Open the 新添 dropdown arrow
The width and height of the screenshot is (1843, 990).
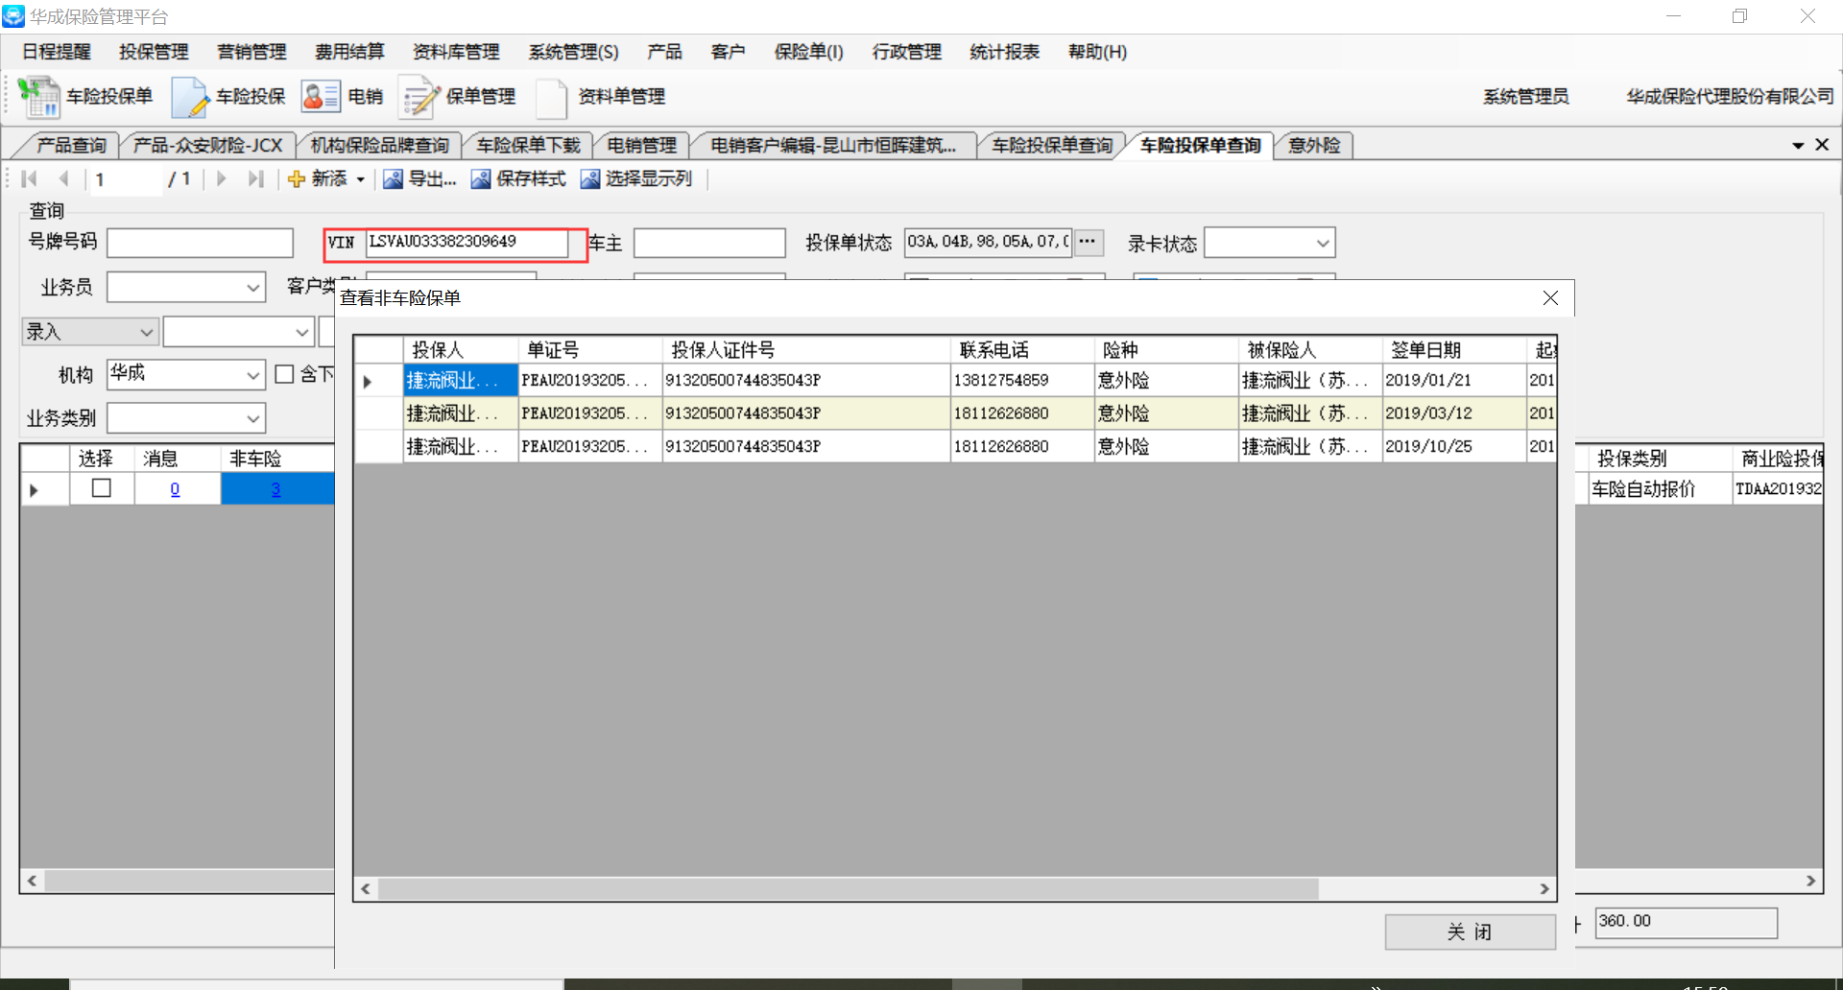pos(361,179)
